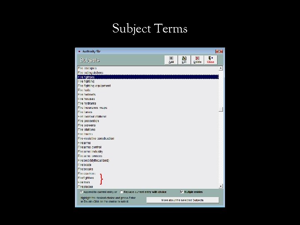This screenshot has width=300, height=225.
Task: Click More about the selected Subjects button
Action: tap(182, 200)
